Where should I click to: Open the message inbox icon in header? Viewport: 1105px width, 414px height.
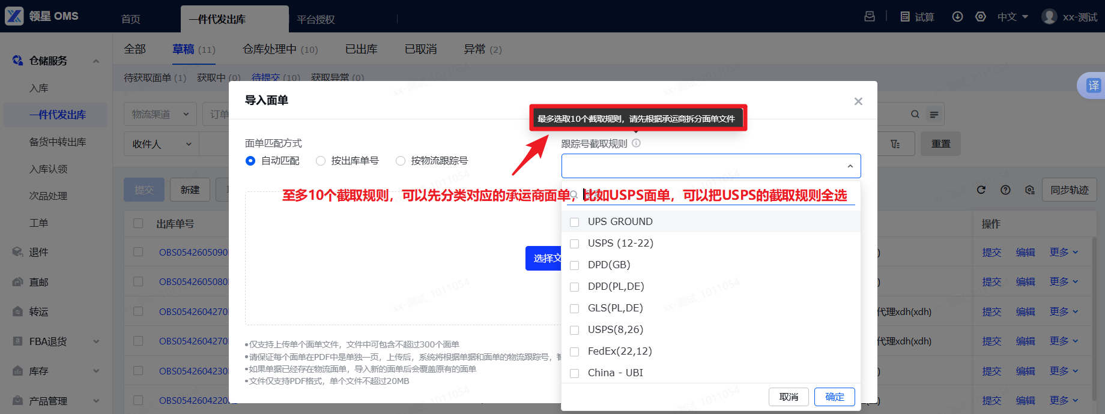click(x=870, y=17)
